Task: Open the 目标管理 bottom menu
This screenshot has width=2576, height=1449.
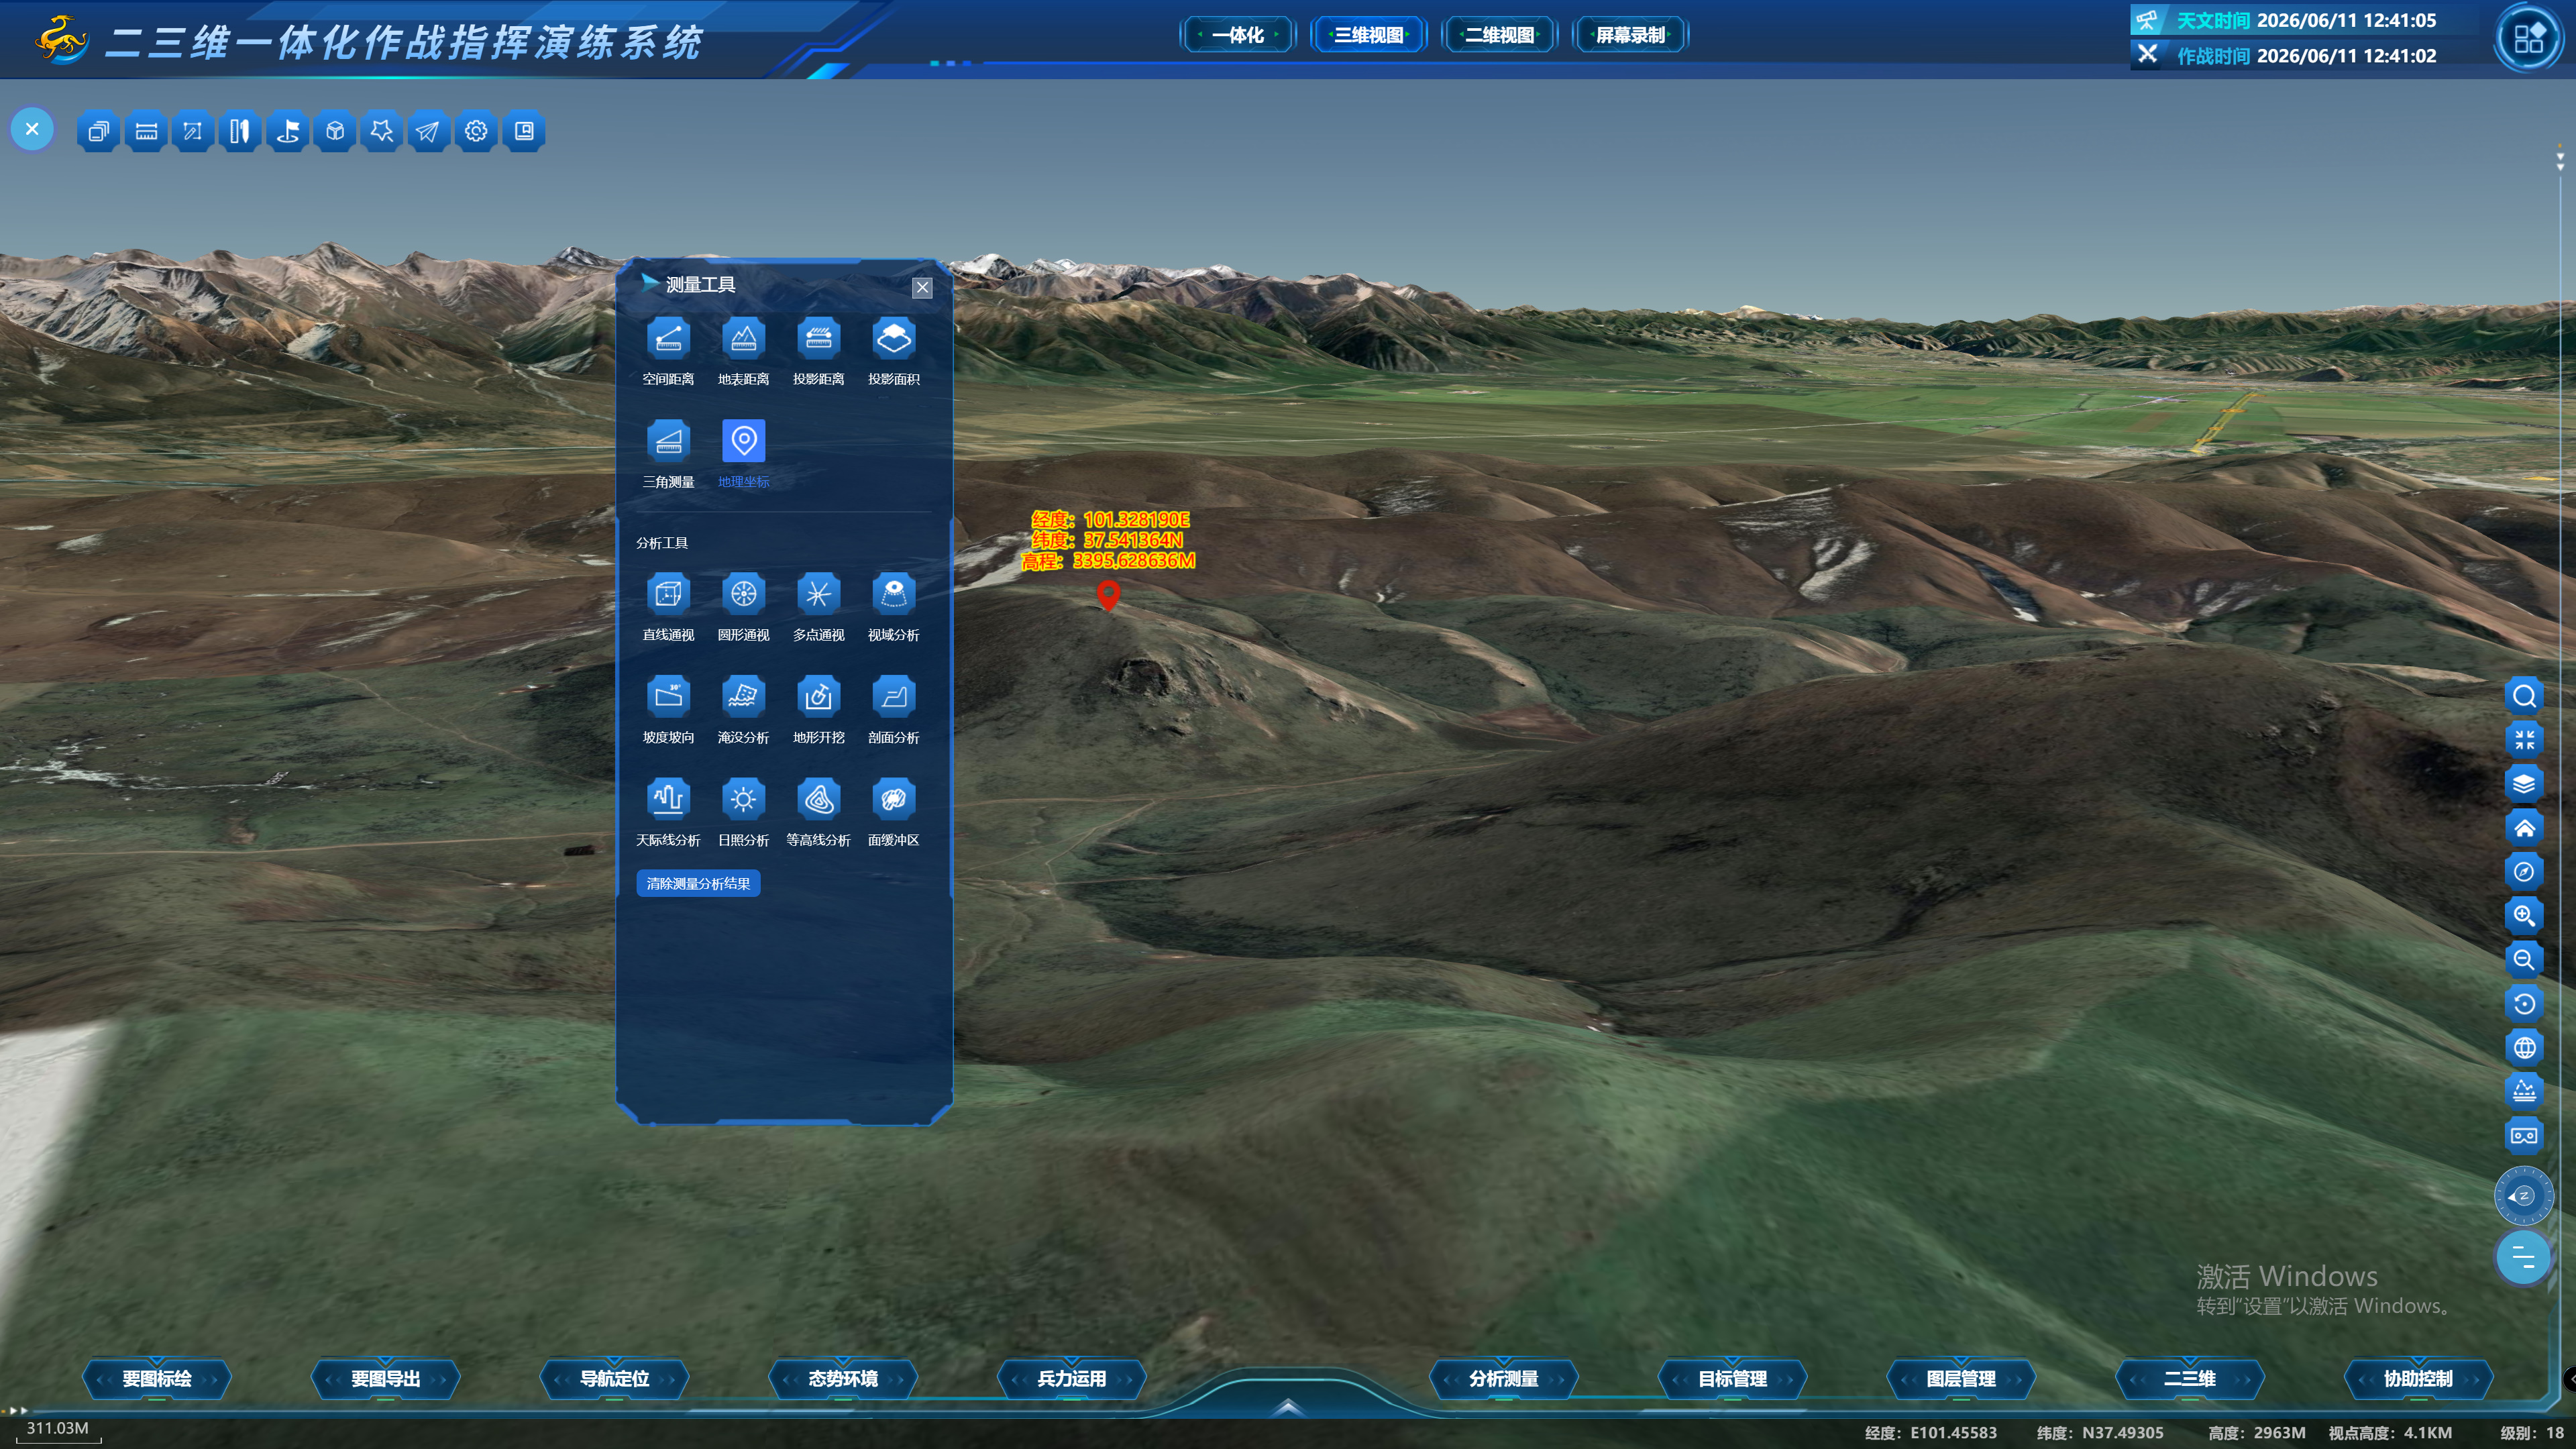Action: pyautogui.click(x=1733, y=1379)
